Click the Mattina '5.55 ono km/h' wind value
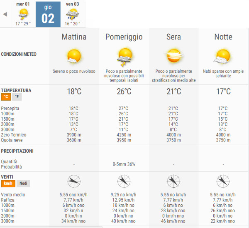249x228 pixels. coord(73,195)
